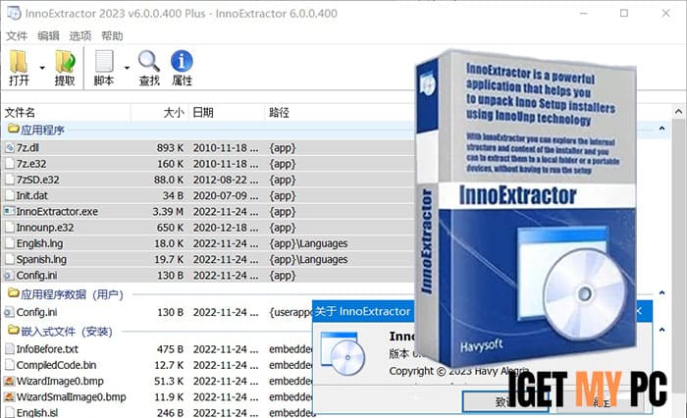Screen dimensions: 687x418
Task: Click the folder icon beside 嵌入式文件 (安装)
Action: [x=13, y=330]
